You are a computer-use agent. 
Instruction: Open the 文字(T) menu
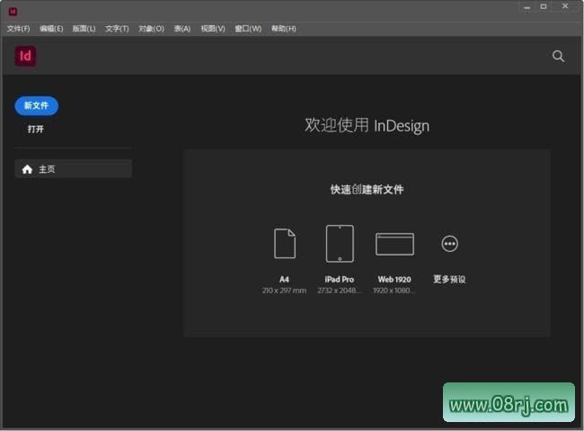(117, 29)
